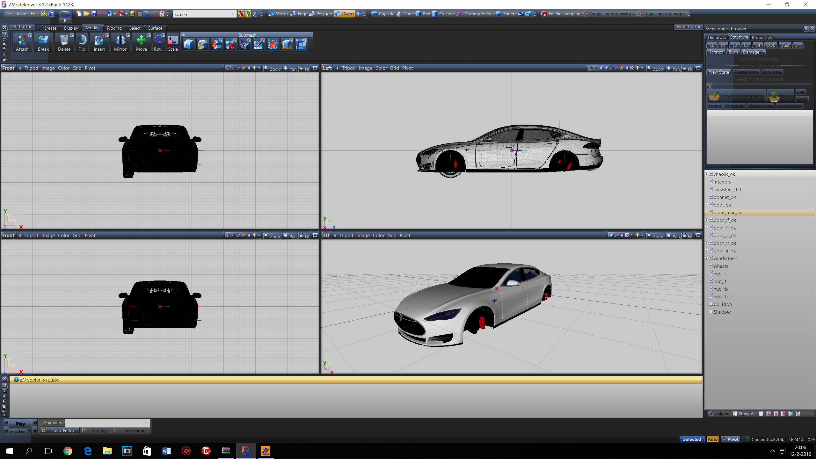Viewport: 816px width, 459px height.
Task: Enable the Collision node checkbox
Action: click(711, 304)
